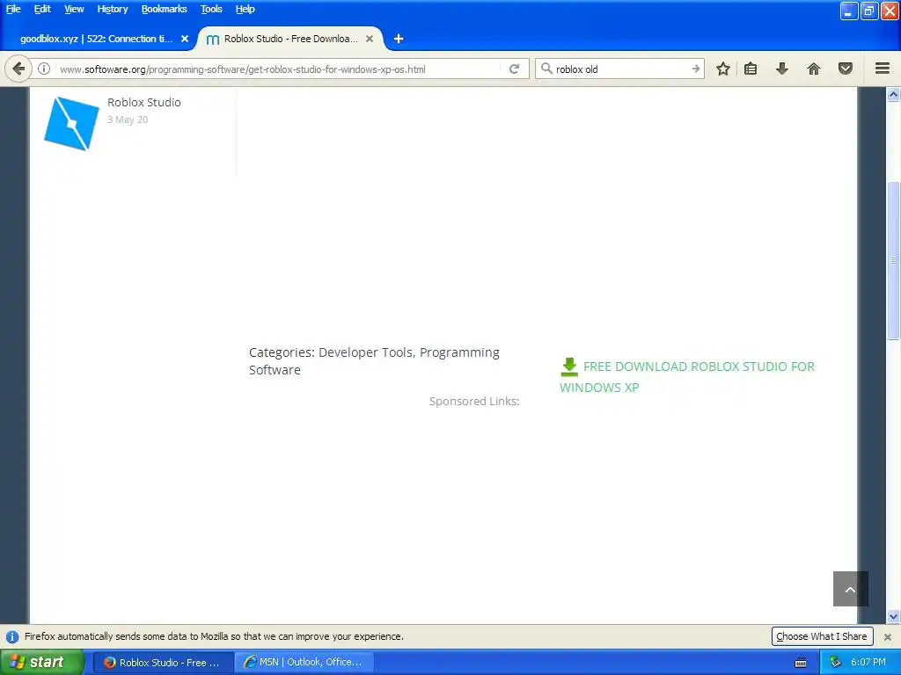This screenshot has height=675, width=901.
Task: Click the 3 May 20 date text
Action: click(128, 120)
